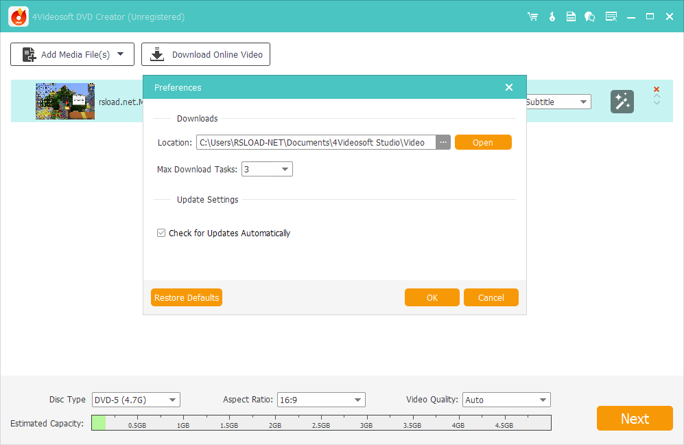This screenshot has height=445, width=684.
Task: Move the media item up arrow
Action: tap(657, 96)
